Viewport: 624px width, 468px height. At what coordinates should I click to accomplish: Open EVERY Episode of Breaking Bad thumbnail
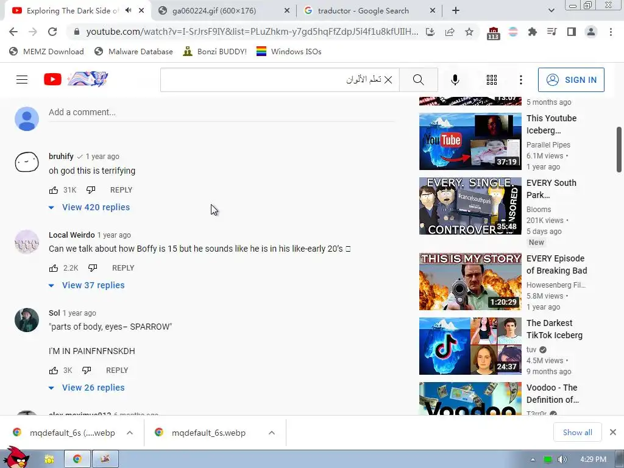pyautogui.click(x=470, y=282)
